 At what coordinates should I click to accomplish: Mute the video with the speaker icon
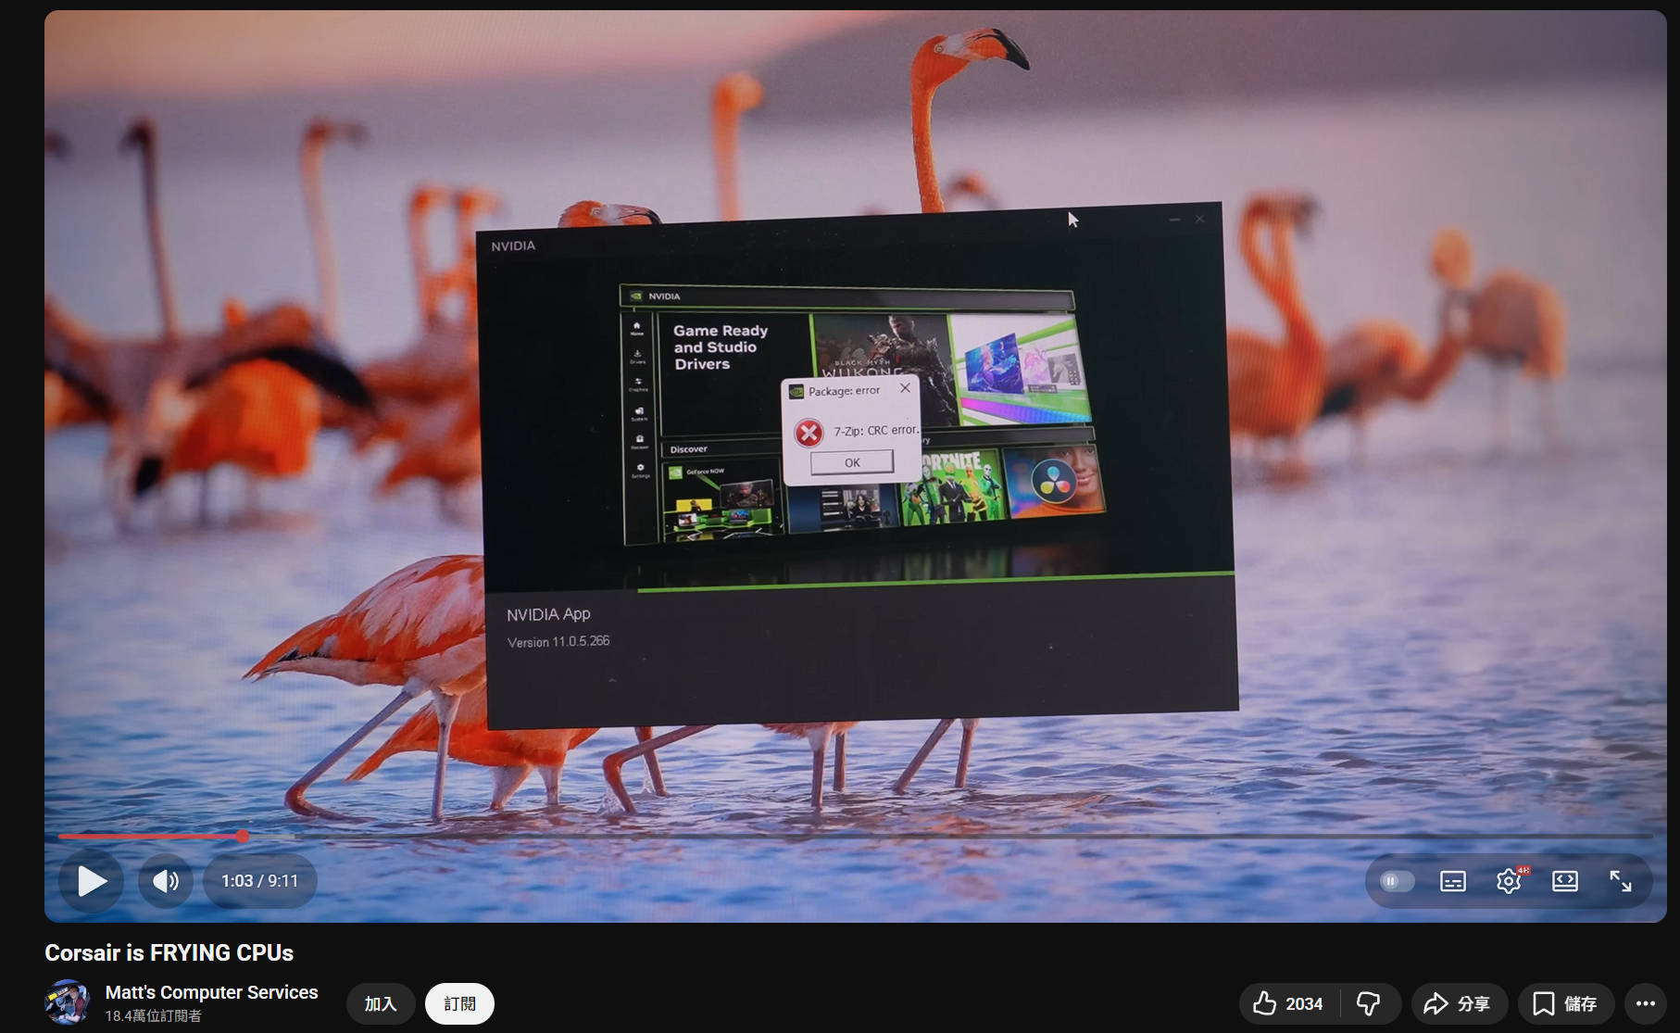(x=166, y=881)
